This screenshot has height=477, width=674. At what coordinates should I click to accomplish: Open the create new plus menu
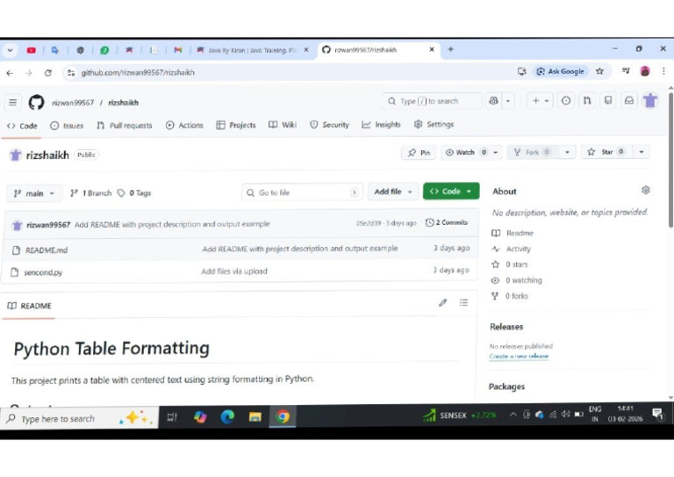540,101
